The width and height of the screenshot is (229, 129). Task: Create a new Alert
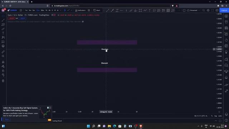coord(97,10)
